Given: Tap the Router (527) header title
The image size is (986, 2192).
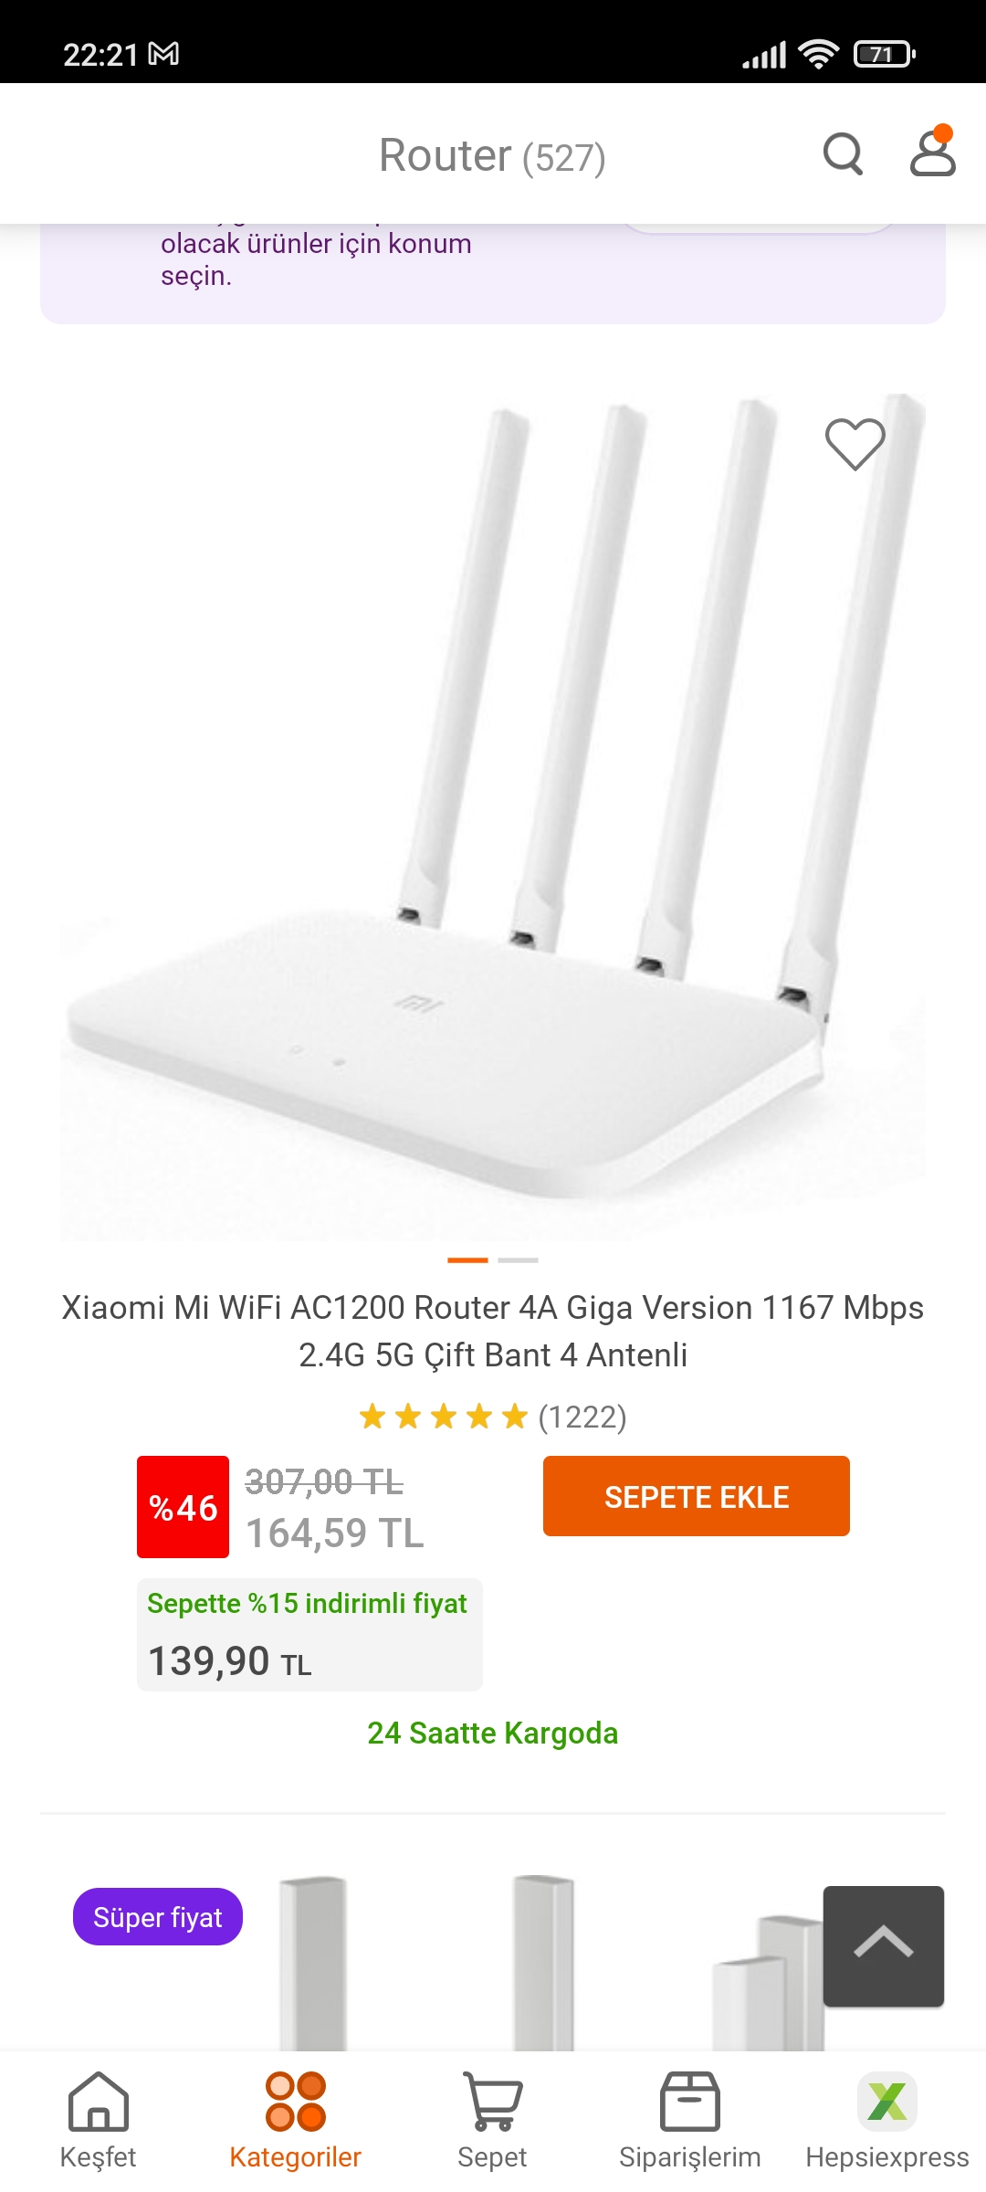Looking at the screenshot, I should click(492, 155).
